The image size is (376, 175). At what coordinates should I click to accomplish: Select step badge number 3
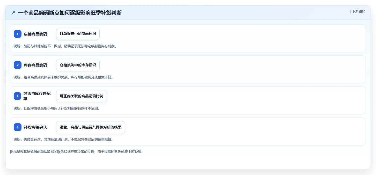(x=18, y=96)
